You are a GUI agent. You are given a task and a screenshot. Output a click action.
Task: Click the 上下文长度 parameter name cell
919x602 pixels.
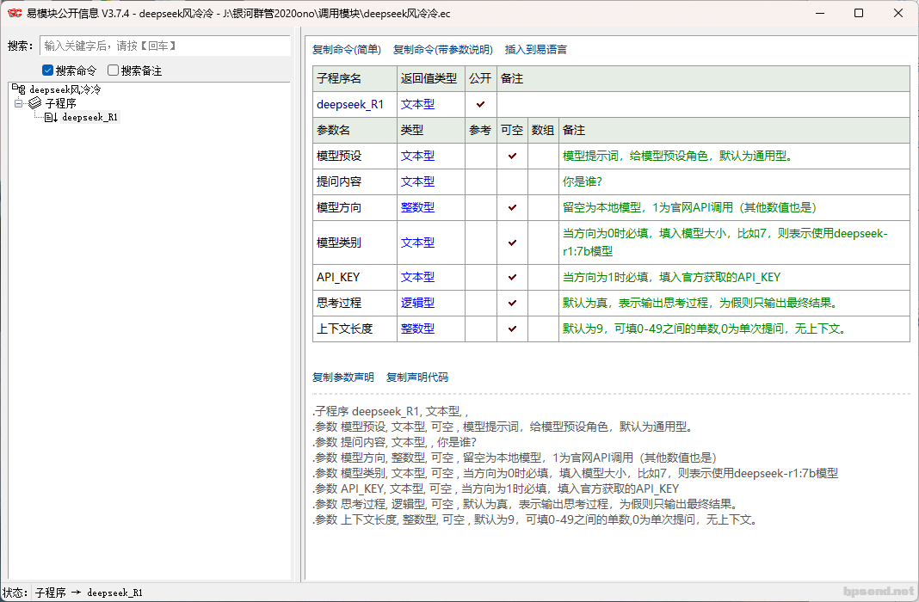click(355, 329)
